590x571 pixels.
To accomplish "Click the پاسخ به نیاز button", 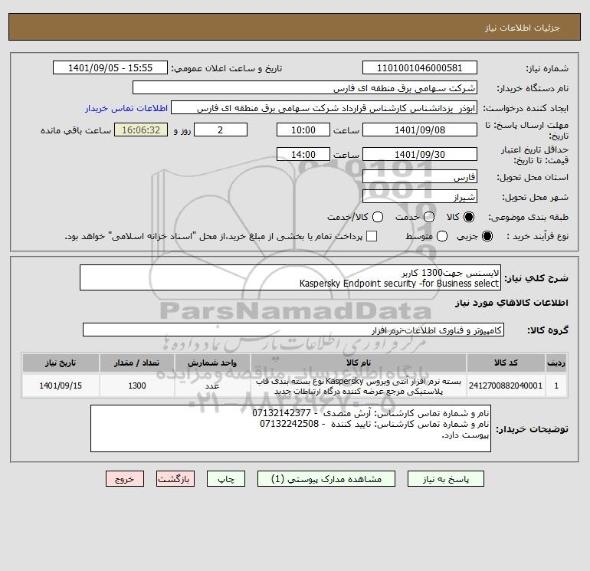I will (x=445, y=479).
